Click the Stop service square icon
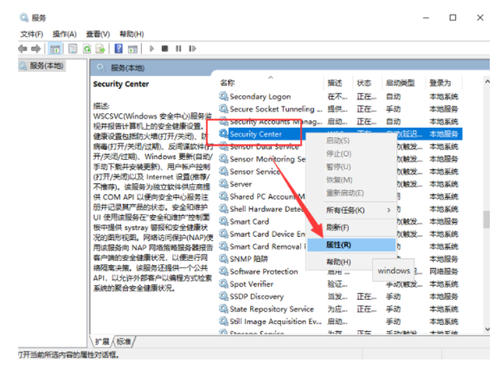501x369 pixels. tap(165, 49)
